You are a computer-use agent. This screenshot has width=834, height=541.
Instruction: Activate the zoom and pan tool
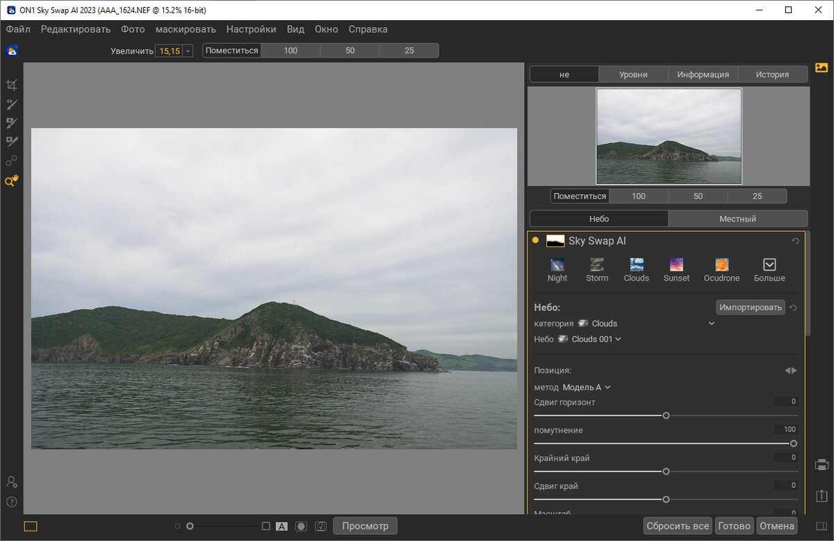pyautogui.click(x=11, y=181)
